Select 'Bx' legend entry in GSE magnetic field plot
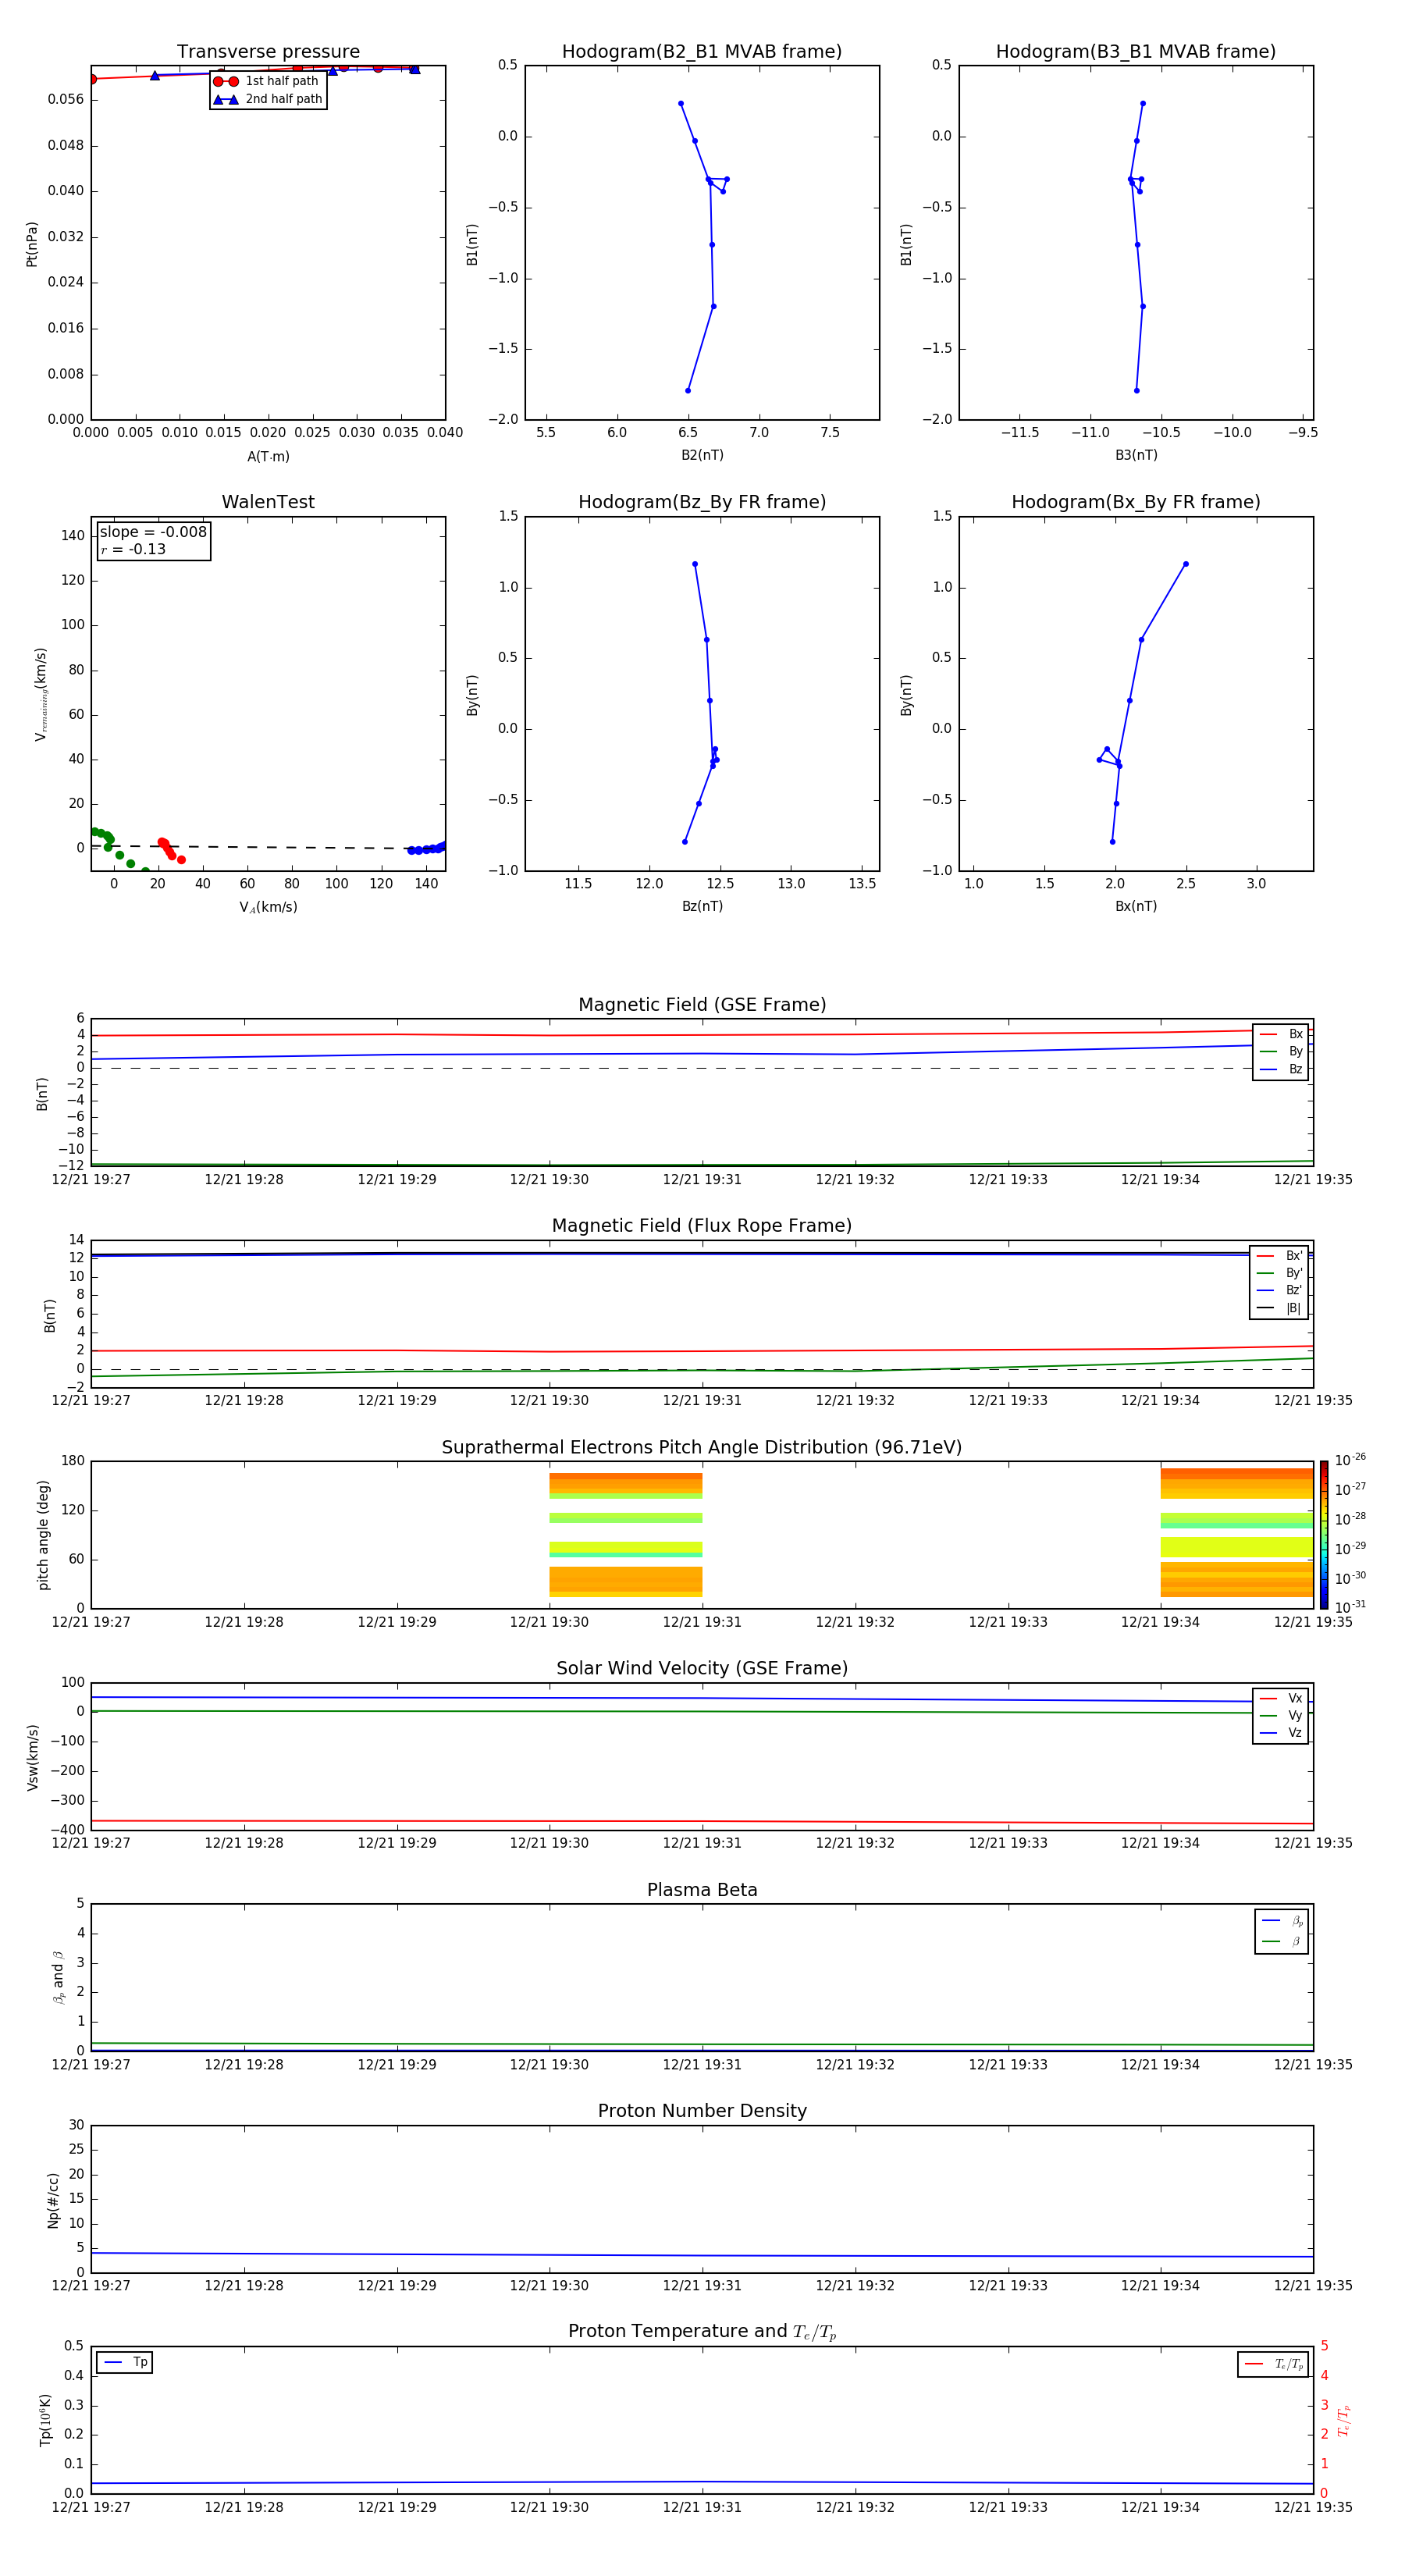Image resolution: width=1405 pixels, height=2576 pixels. click(x=1281, y=1034)
